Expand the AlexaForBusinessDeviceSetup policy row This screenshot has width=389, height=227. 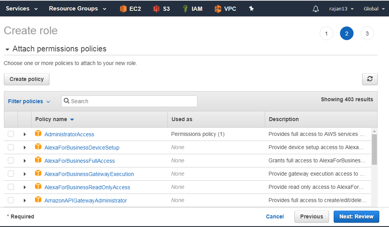click(25, 147)
